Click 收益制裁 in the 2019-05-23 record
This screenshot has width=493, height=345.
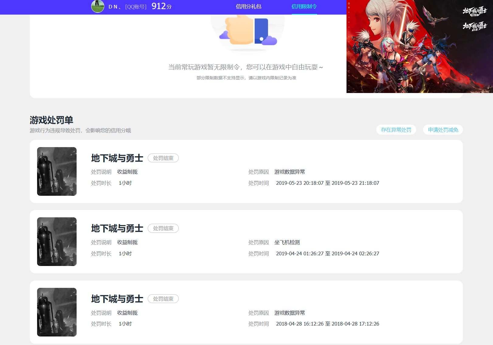[127, 172]
